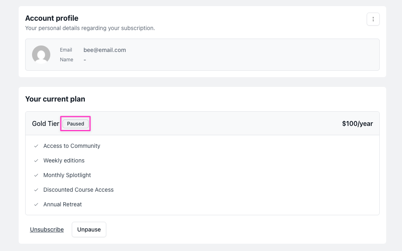Click checkmark beside Annual Retreat
Viewport: 402px width, 251px height.
point(36,204)
